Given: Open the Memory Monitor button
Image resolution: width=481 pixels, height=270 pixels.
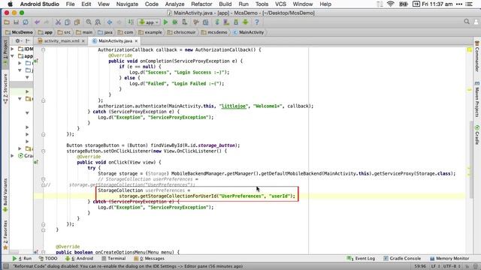Looking at the screenshot, I should pos(449,258).
